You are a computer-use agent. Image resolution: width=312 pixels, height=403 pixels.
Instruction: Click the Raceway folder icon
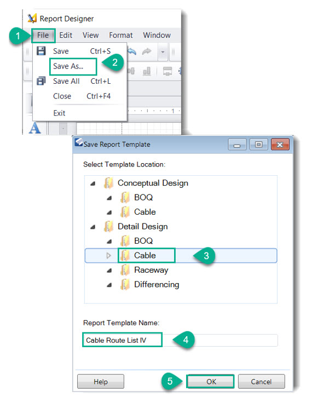[125, 270]
